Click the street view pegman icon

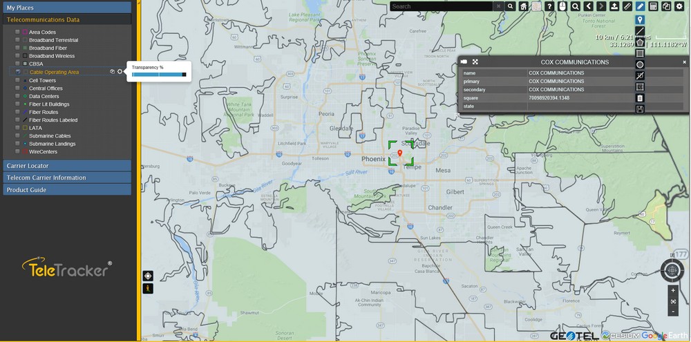pos(148,288)
